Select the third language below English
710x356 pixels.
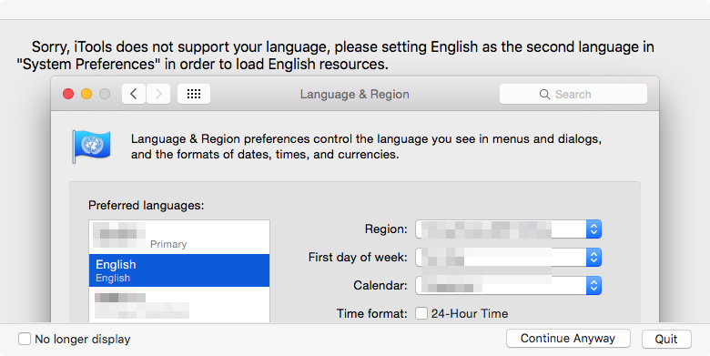[x=179, y=305]
